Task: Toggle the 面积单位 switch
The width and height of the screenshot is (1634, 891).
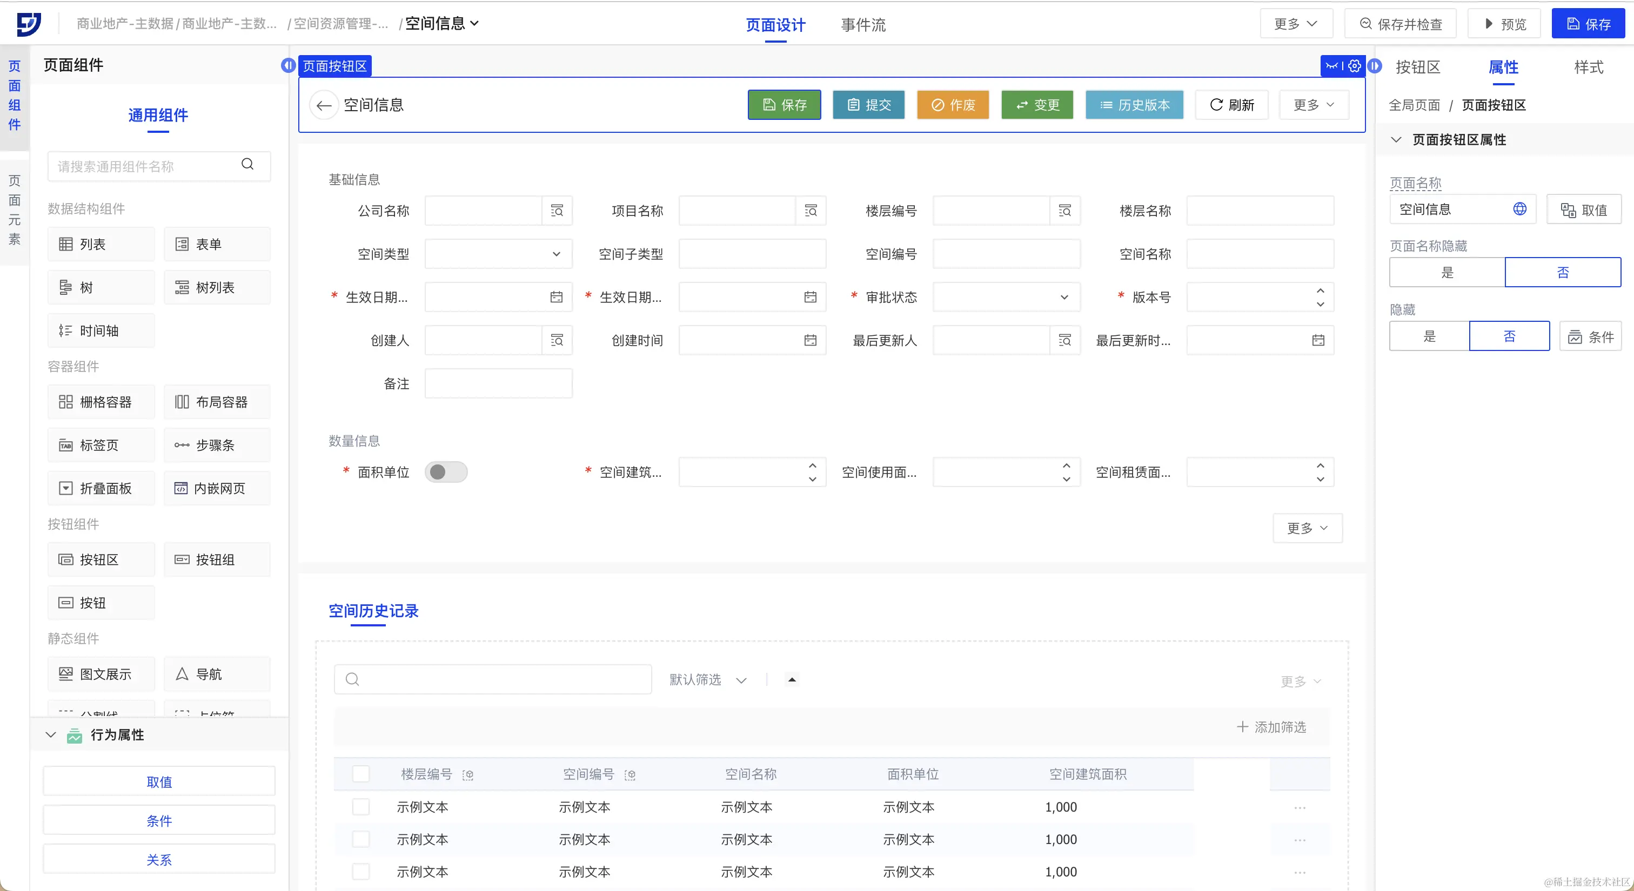Action: point(446,472)
